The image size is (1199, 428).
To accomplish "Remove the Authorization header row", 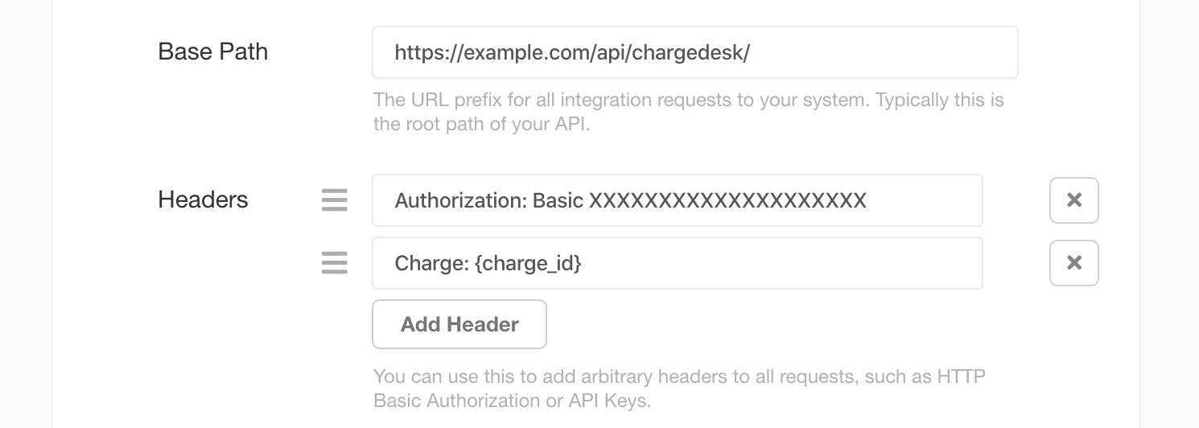I will pyautogui.click(x=1073, y=200).
